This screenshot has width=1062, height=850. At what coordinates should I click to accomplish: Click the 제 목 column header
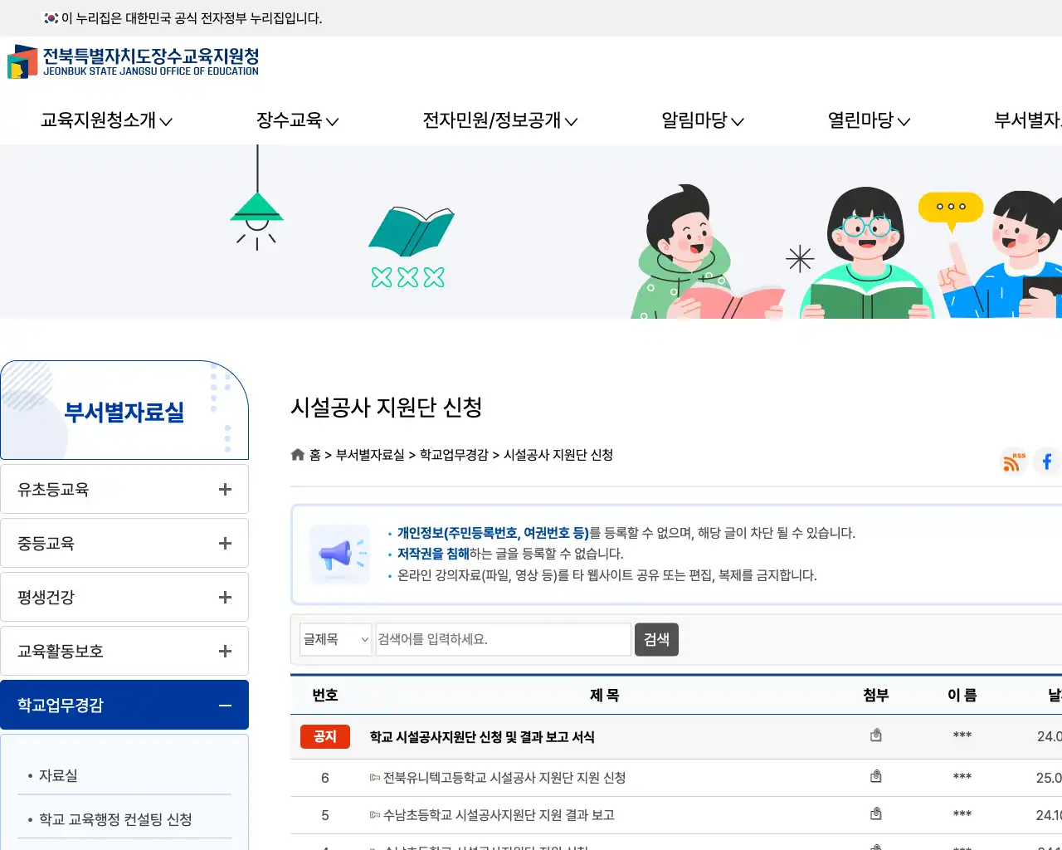click(x=604, y=696)
